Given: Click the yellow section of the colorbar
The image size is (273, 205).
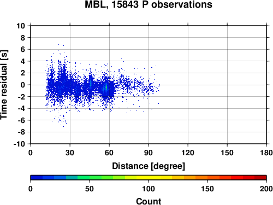Looking at the screenshot, I should coord(149,178).
